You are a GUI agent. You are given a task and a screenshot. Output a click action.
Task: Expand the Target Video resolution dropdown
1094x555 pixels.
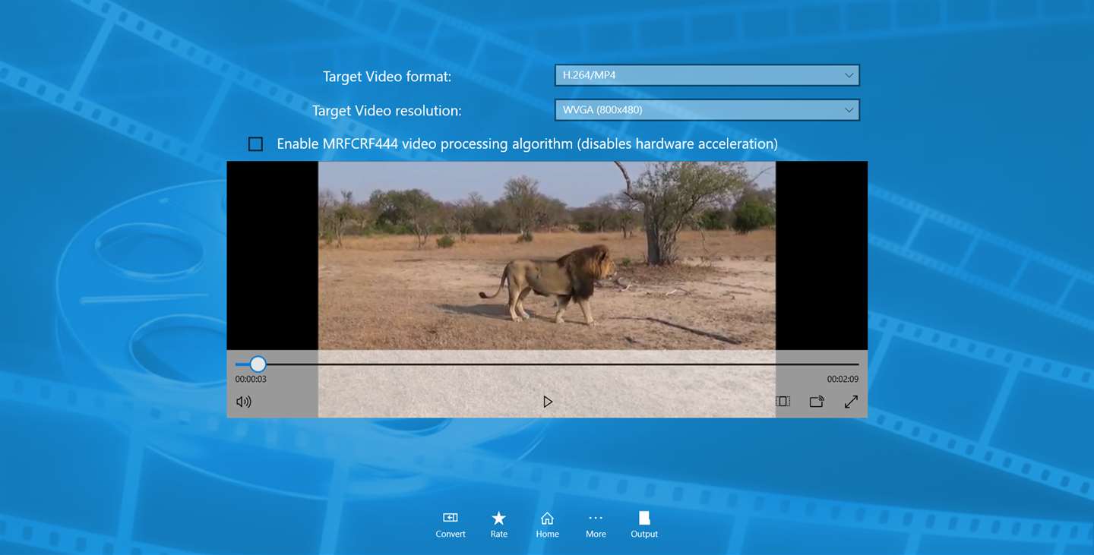(707, 110)
